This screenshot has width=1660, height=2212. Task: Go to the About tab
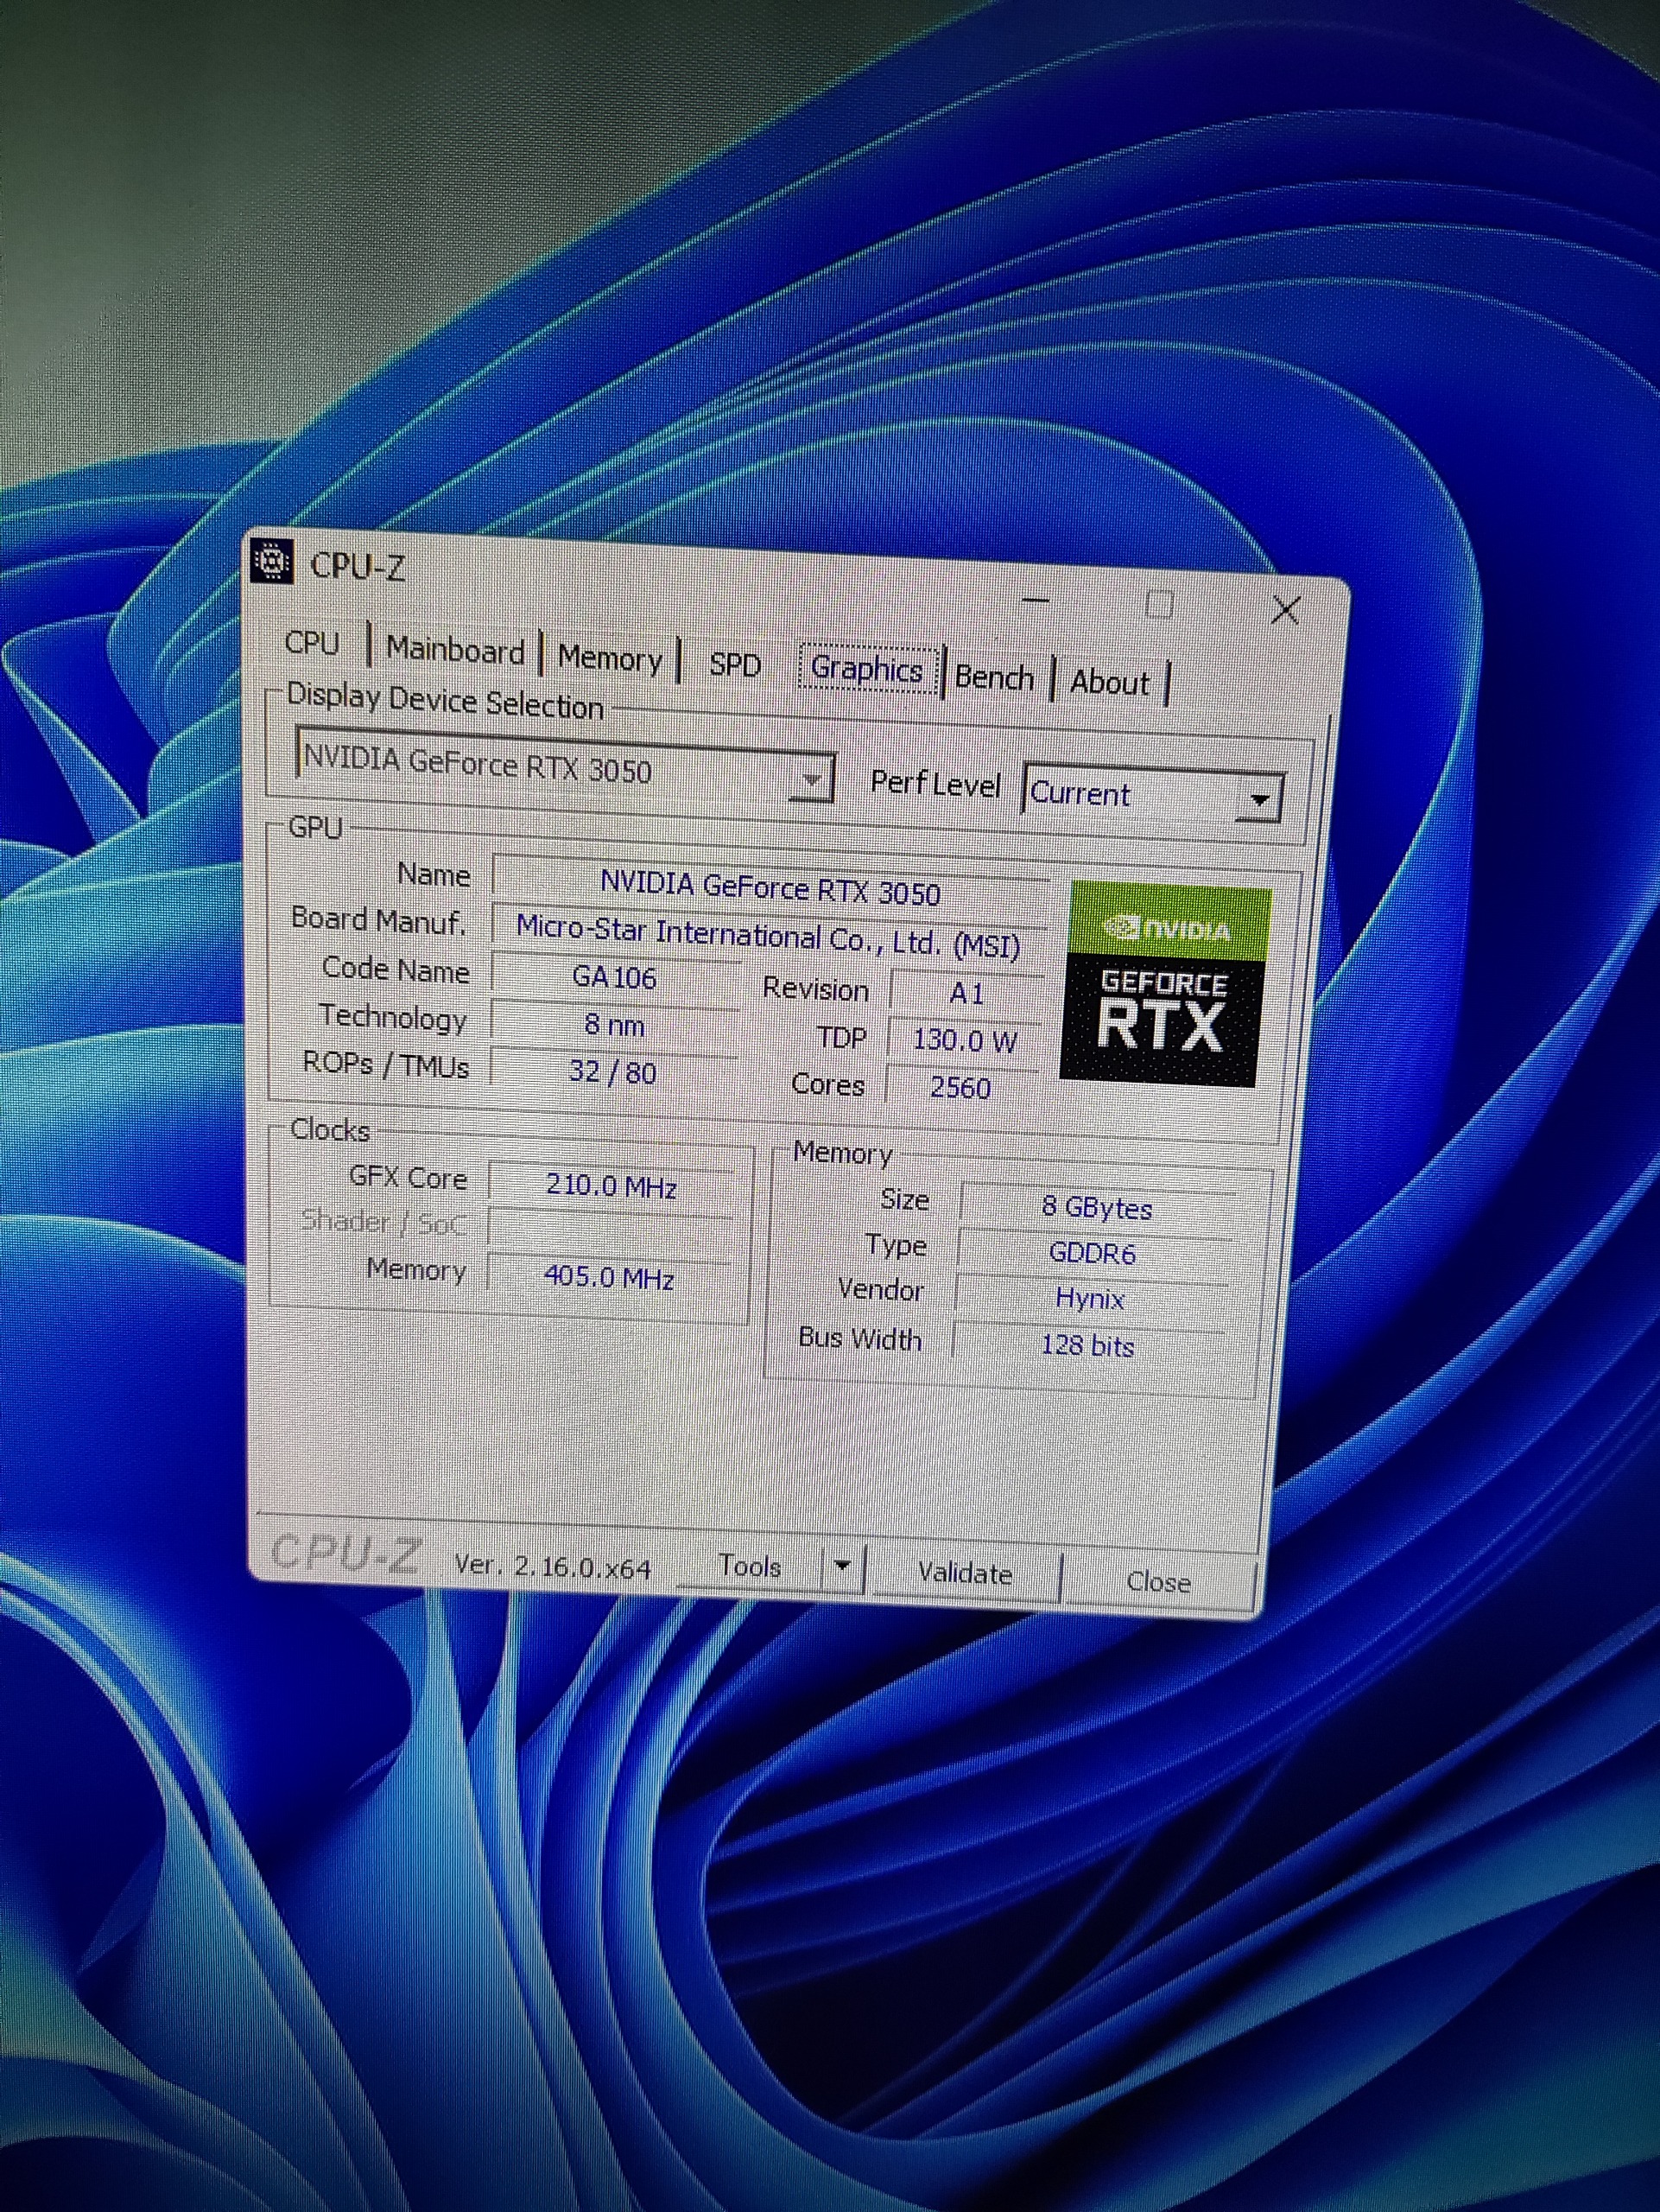pyautogui.click(x=1109, y=682)
